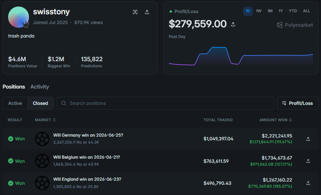Select the ALL time range
The width and height of the screenshot is (321, 195).
306,11
